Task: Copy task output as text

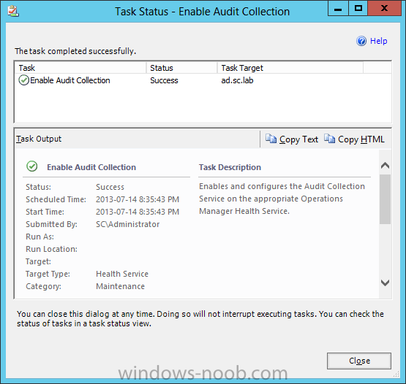Action: [298, 139]
